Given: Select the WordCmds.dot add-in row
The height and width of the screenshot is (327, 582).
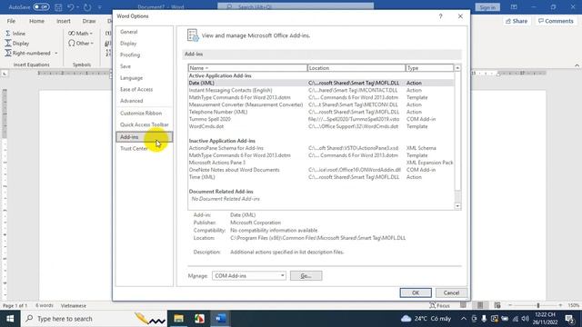Looking at the screenshot, I should [321, 126].
